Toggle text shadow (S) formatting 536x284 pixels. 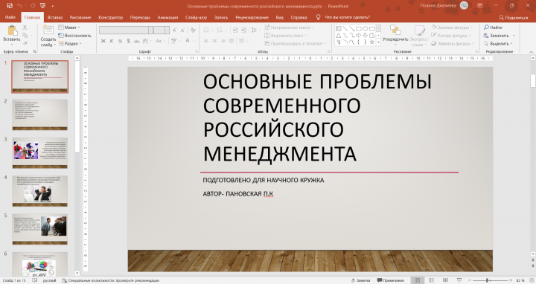pos(128,41)
